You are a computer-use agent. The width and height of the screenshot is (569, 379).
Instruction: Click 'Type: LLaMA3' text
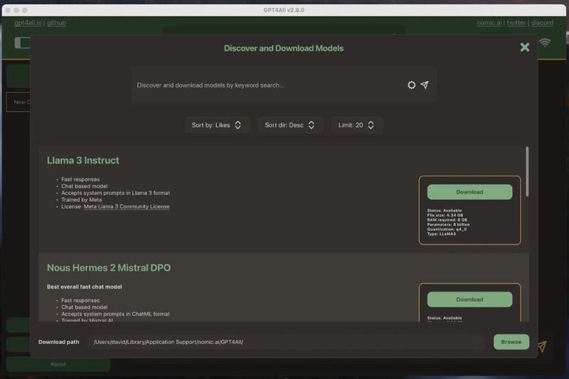click(441, 234)
